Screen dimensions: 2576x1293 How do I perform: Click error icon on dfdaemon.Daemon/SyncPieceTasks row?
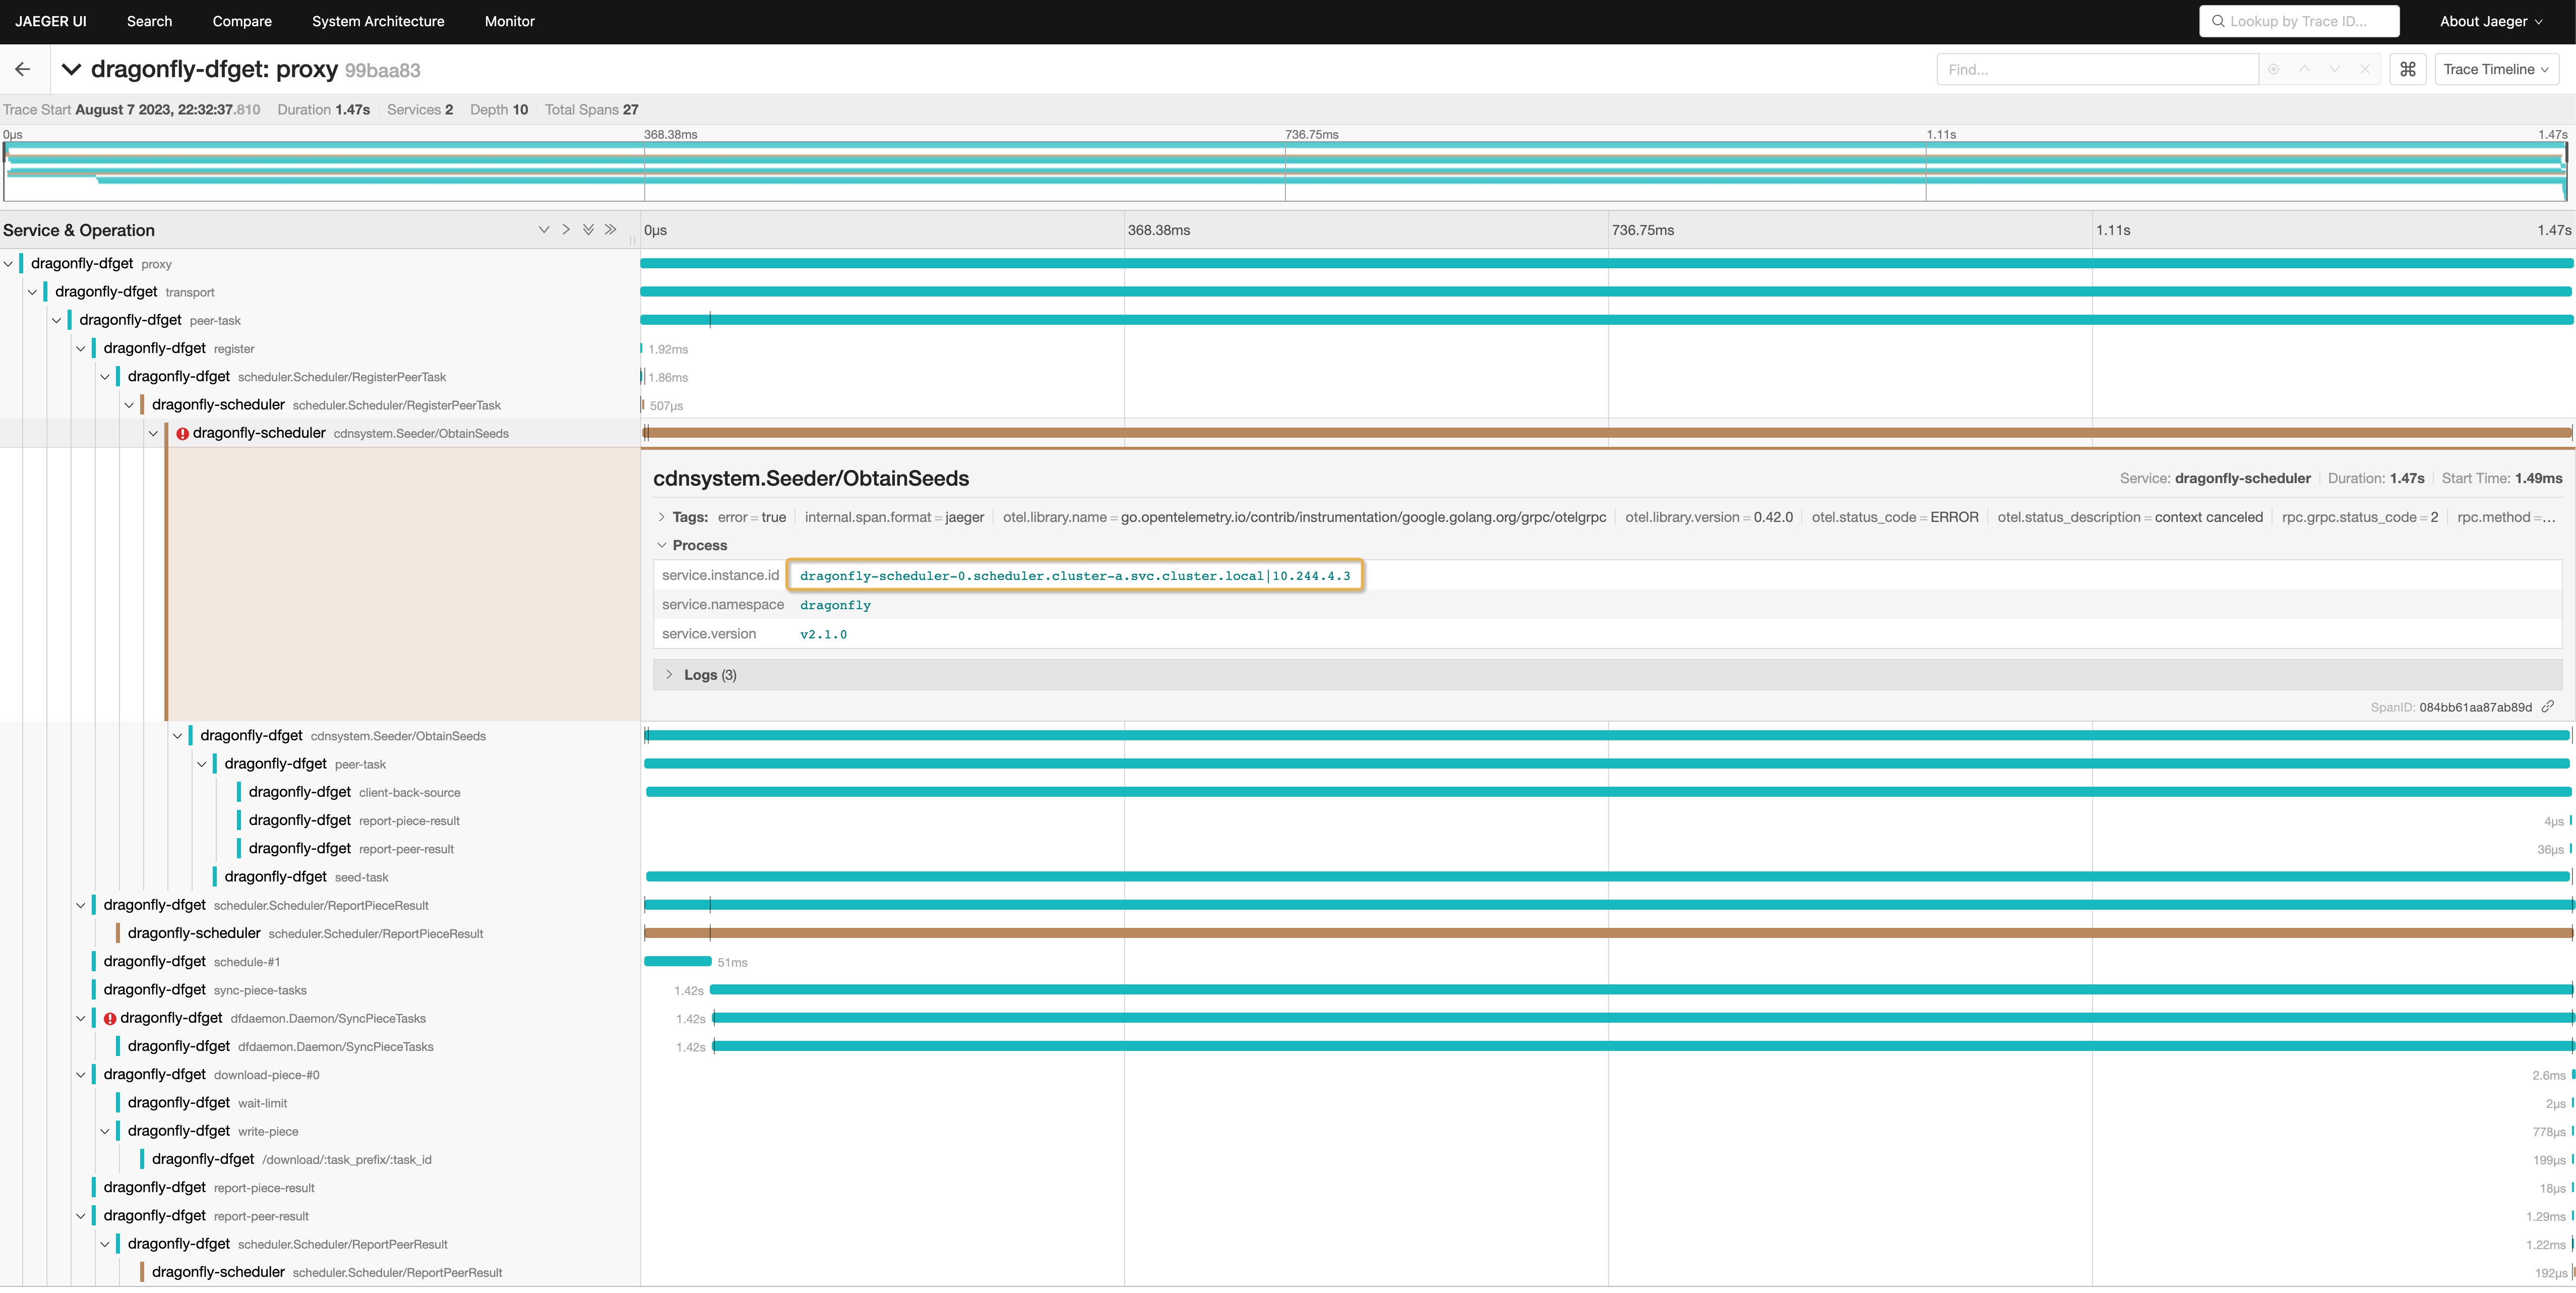(110, 1018)
